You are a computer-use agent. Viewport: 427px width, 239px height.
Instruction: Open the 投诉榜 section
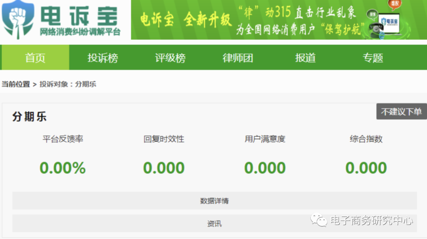point(102,58)
